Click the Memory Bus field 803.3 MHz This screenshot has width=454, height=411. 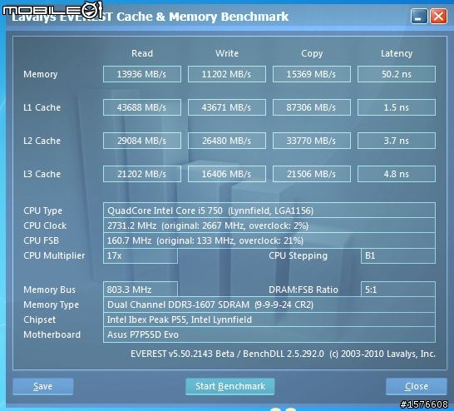pos(141,290)
